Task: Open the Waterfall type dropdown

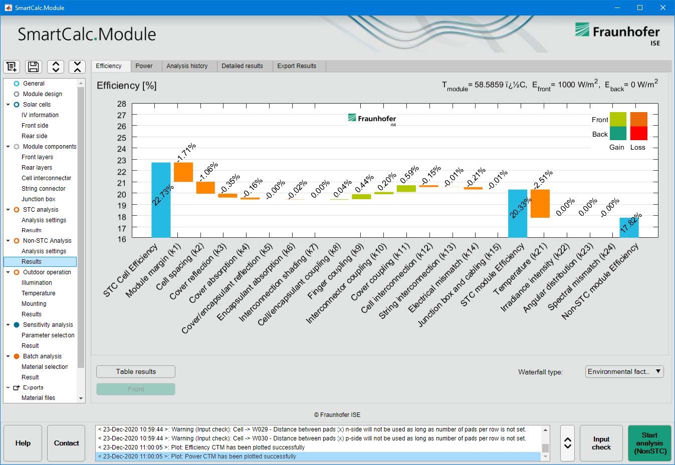Action: pyautogui.click(x=624, y=371)
